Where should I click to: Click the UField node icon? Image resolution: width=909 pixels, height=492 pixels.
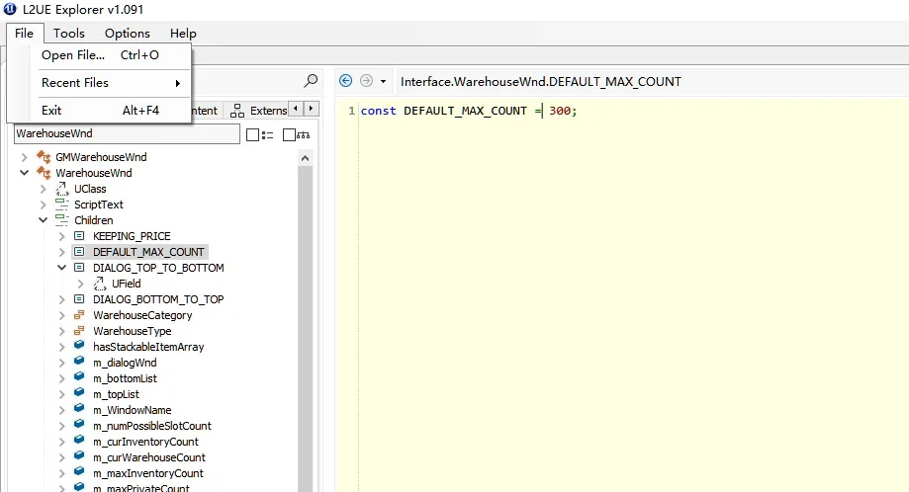100,283
